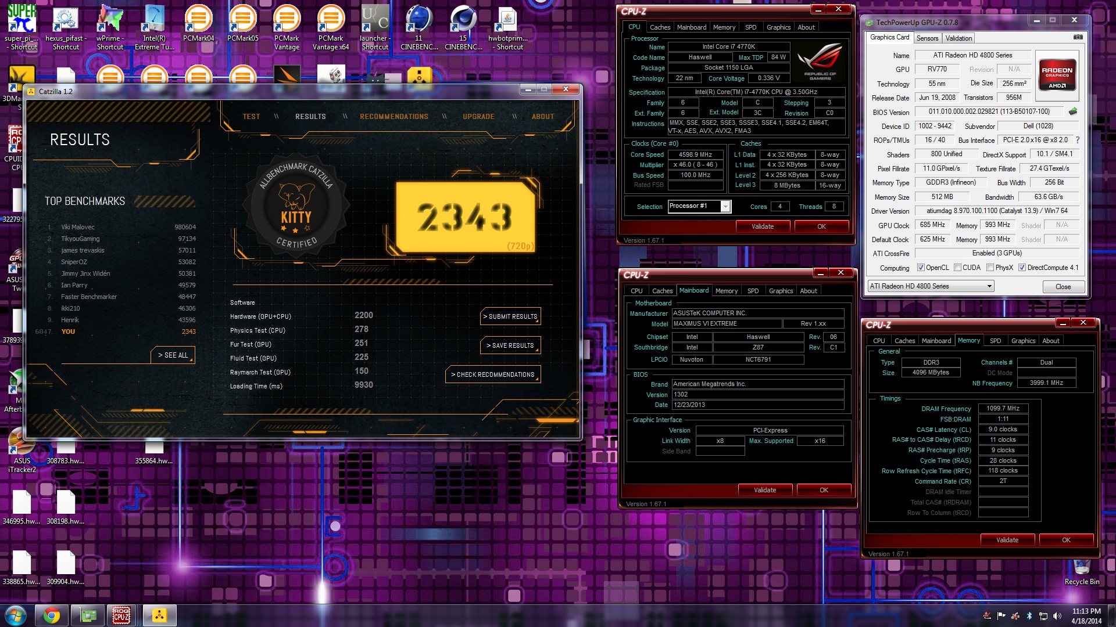The image size is (1116, 627).
Task: Click the clock in taskbar
Action: click(x=1086, y=616)
